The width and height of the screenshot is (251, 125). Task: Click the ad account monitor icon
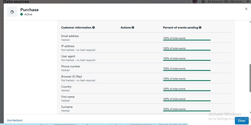click(x=203, y=1)
